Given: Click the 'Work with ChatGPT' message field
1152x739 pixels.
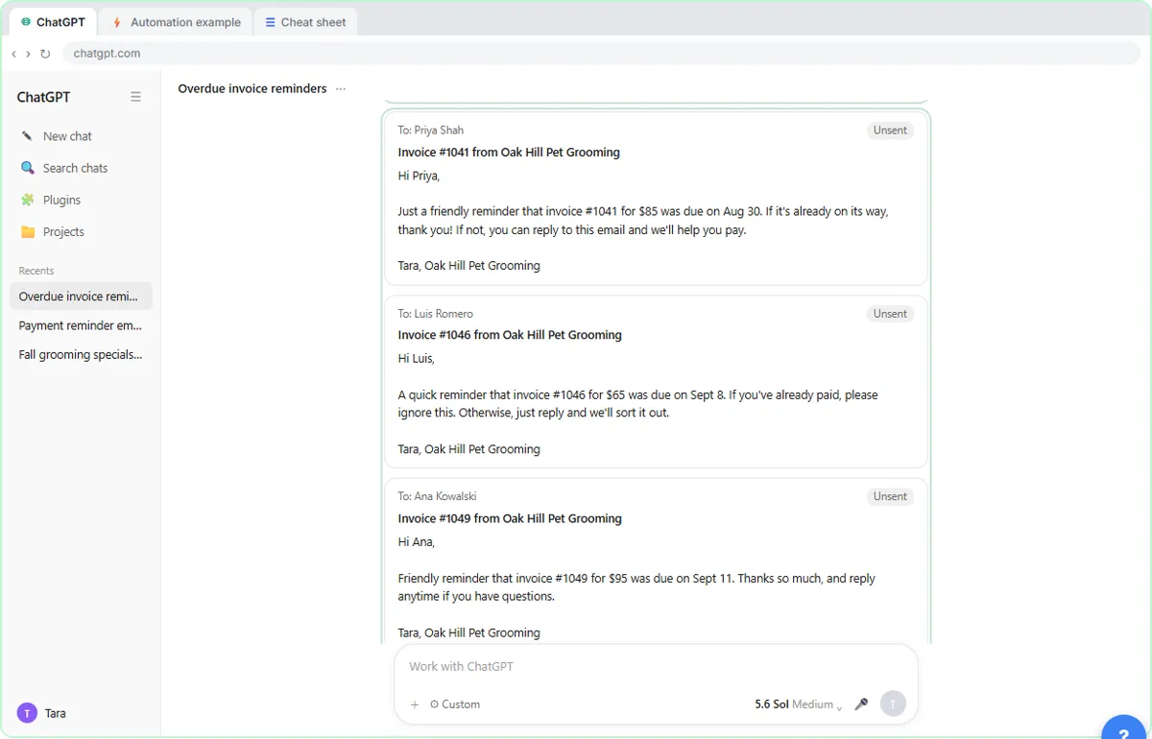Looking at the screenshot, I should point(656,666).
